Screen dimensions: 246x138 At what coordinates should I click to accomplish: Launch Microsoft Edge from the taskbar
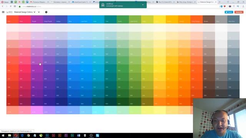point(22,135)
